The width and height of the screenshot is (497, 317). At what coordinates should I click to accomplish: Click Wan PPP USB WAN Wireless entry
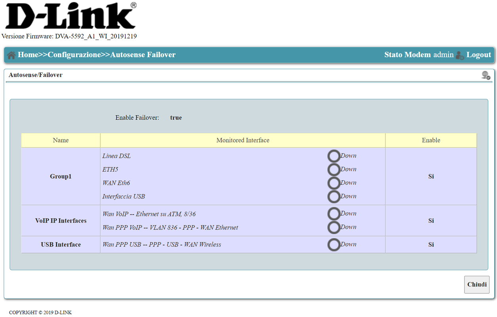[162, 245]
